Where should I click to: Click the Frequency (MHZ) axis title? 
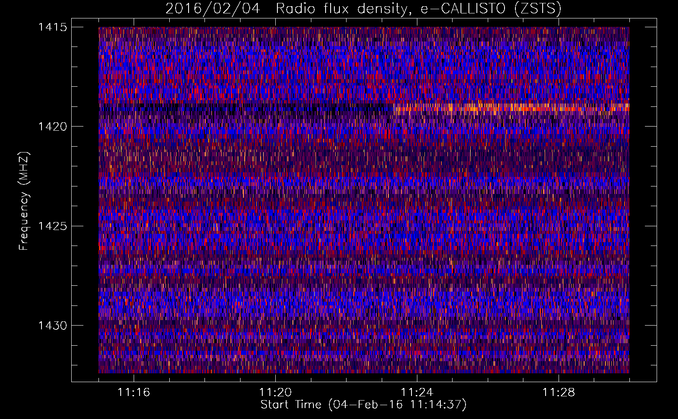pyautogui.click(x=24, y=201)
